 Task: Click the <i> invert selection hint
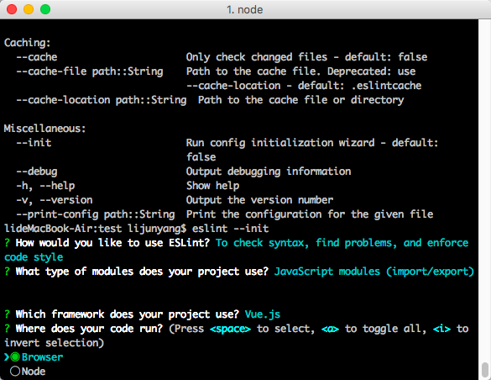(441, 329)
